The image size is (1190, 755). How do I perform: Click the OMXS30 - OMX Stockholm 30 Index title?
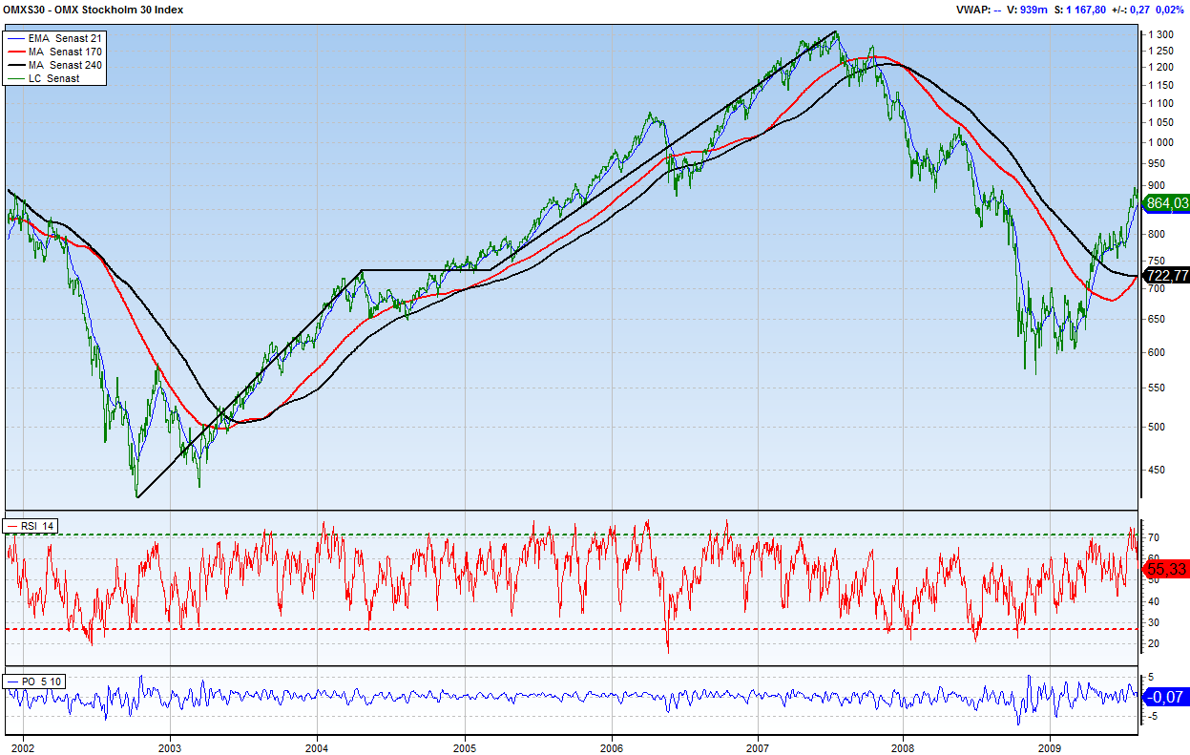click(x=94, y=10)
